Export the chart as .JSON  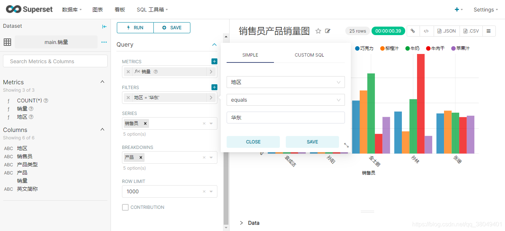[446, 31]
